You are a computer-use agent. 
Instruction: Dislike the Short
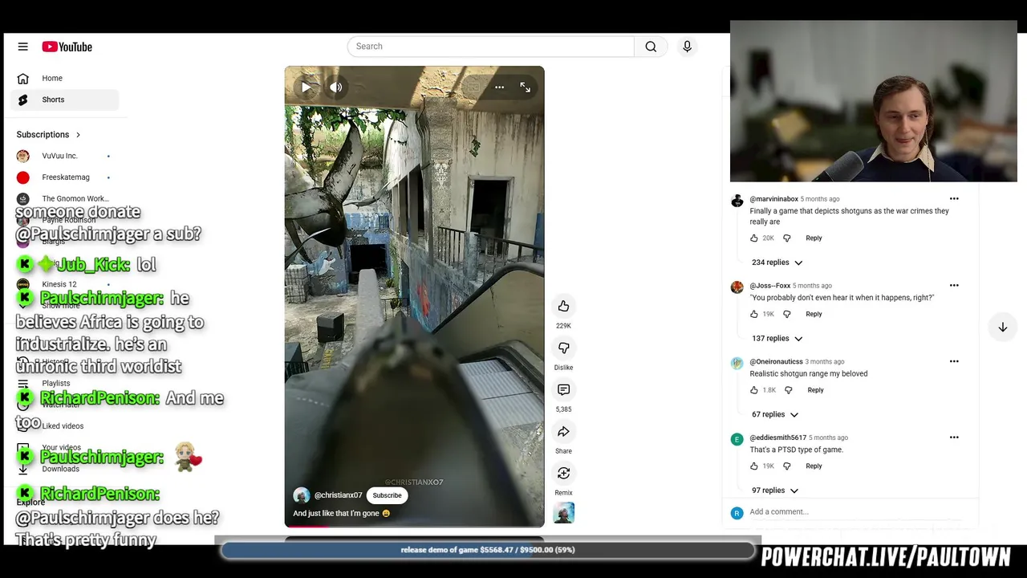click(563, 348)
